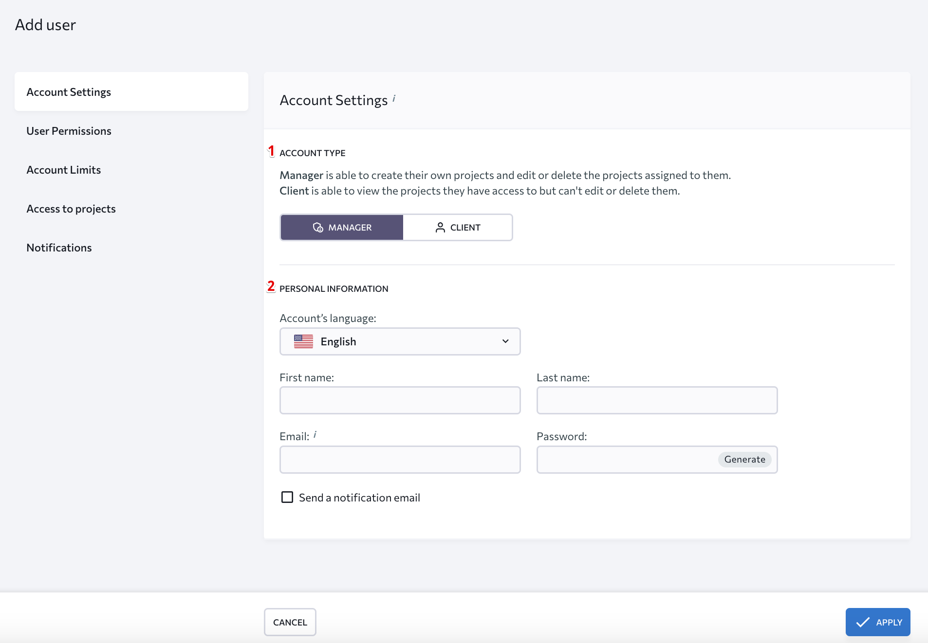
Task: Click the info icon beside Account Settings heading
Action: (x=394, y=99)
